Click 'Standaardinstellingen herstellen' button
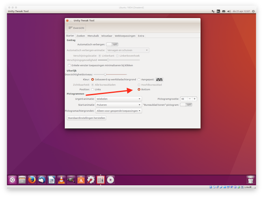 coord(86,118)
